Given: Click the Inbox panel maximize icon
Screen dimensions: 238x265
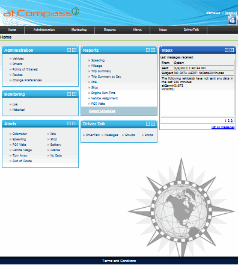Looking at the screenshot, I should coord(231,50).
